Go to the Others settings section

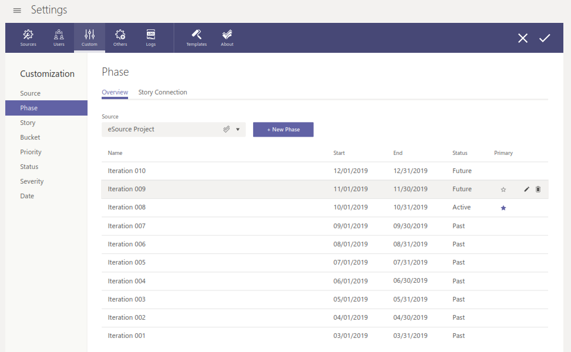click(120, 38)
